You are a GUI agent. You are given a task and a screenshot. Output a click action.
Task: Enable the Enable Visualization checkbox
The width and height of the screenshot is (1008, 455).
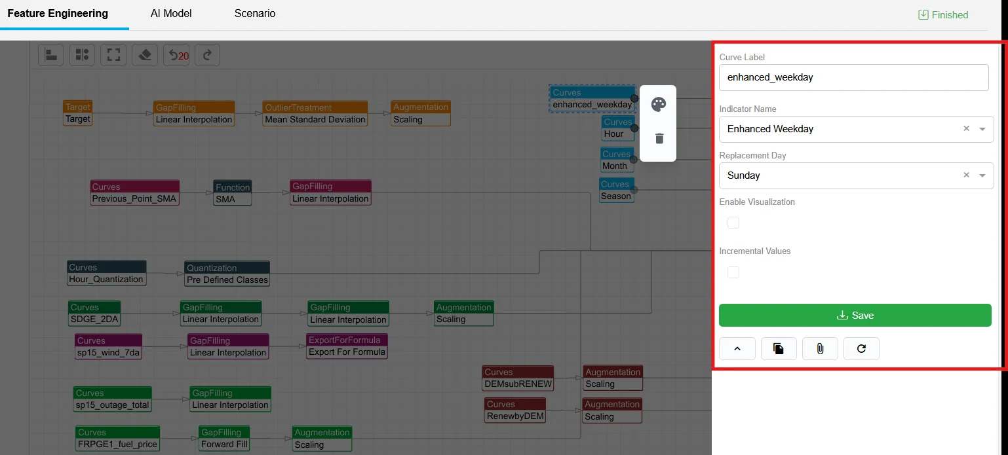(x=733, y=223)
